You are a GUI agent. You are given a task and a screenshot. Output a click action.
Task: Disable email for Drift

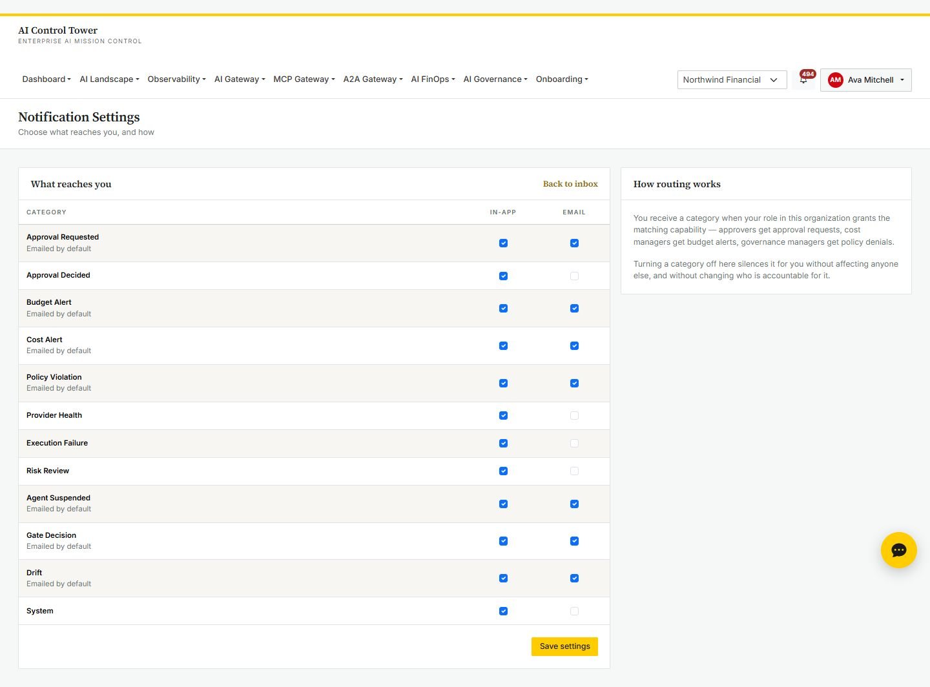click(574, 579)
